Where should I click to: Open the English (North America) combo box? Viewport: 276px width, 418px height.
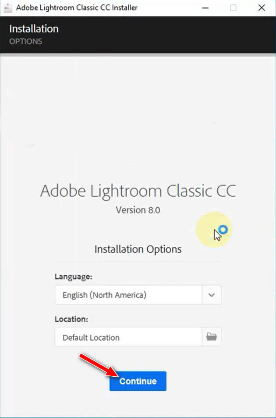click(x=128, y=295)
